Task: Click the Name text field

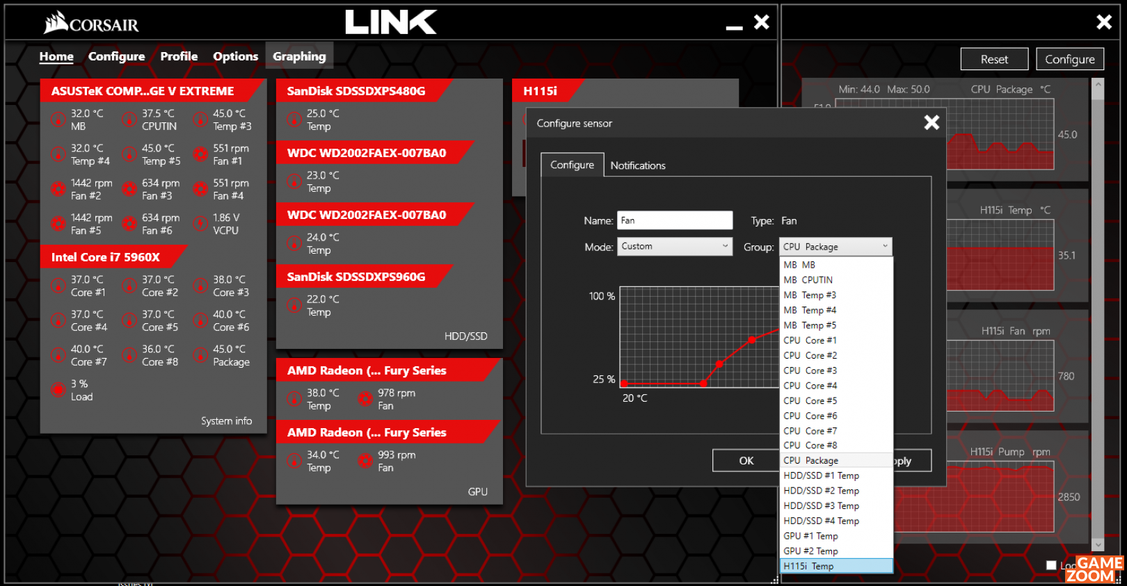Action: (x=674, y=220)
